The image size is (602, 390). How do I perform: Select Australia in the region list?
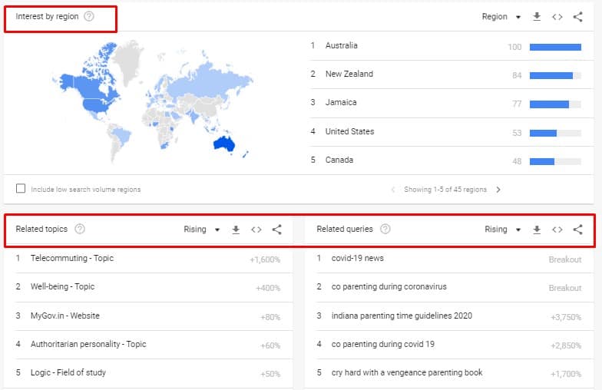point(341,45)
